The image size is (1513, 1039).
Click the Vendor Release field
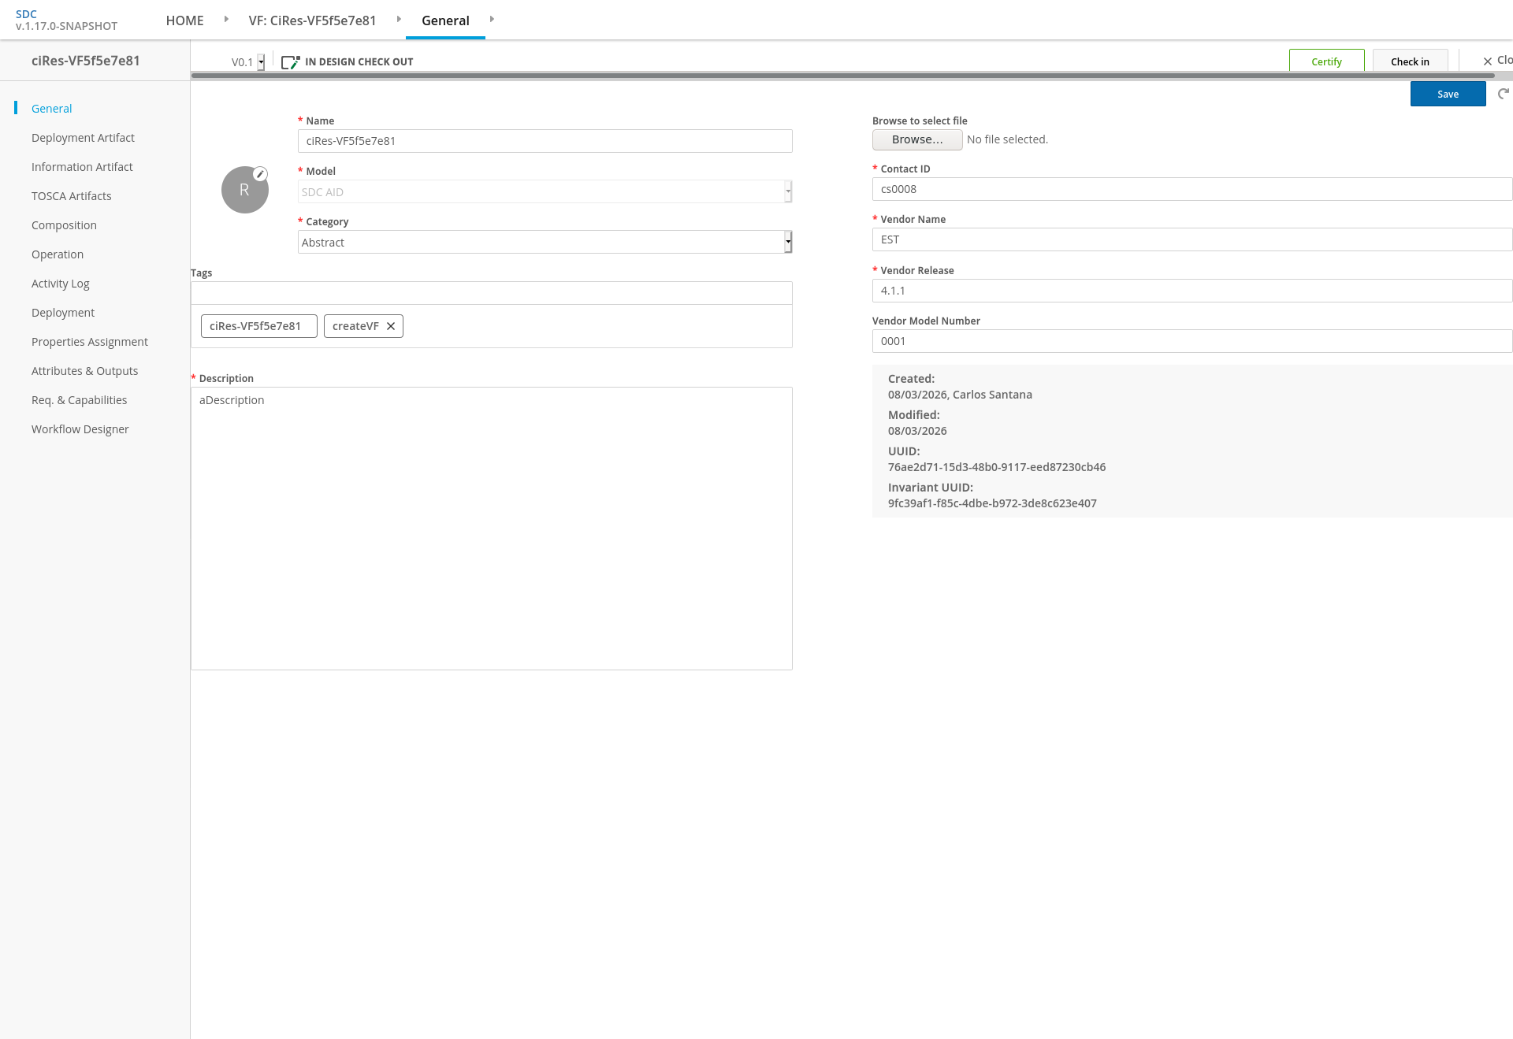[x=1192, y=291]
